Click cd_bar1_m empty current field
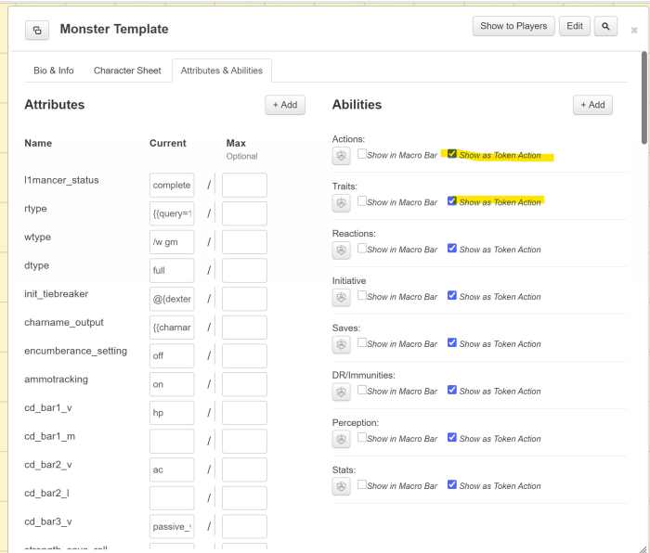 (172, 442)
